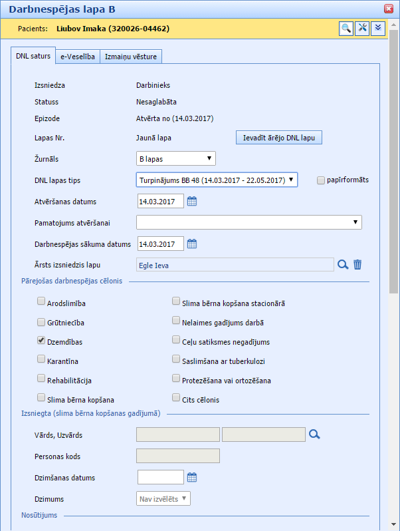The width and height of the screenshot is (400, 531).
Task: Open the tools wrench icon in header
Action: [362, 28]
